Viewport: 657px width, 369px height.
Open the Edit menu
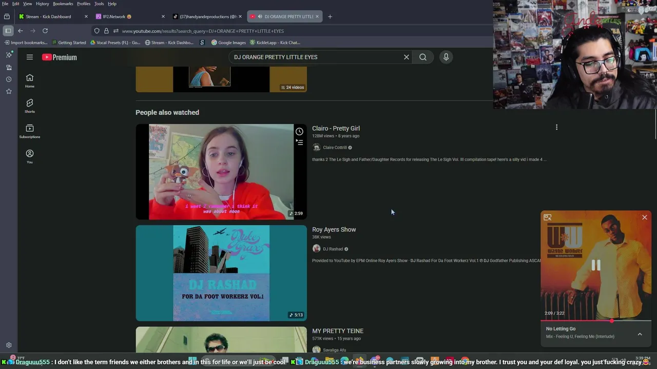pyautogui.click(x=16, y=4)
